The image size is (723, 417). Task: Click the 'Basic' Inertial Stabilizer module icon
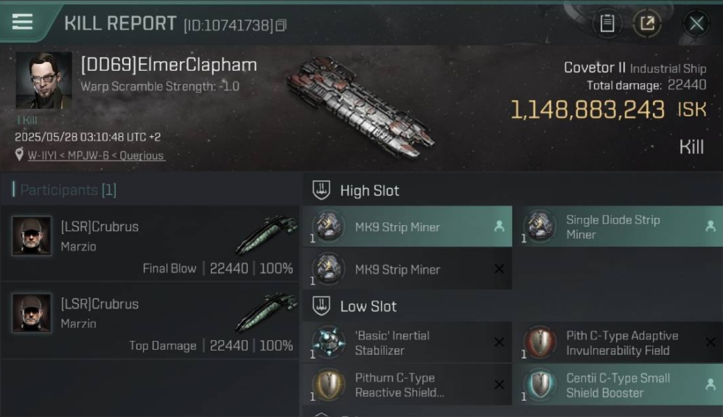(x=328, y=342)
